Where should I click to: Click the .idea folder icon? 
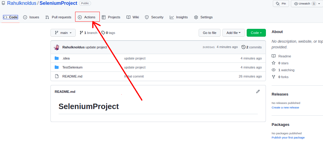click(x=57, y=58)
